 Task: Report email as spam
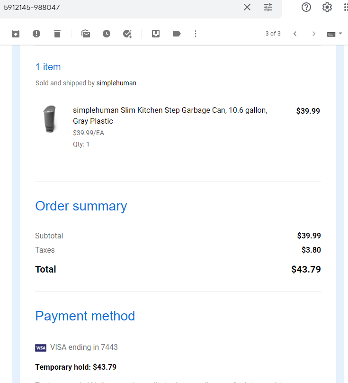[x=36, y=34]
